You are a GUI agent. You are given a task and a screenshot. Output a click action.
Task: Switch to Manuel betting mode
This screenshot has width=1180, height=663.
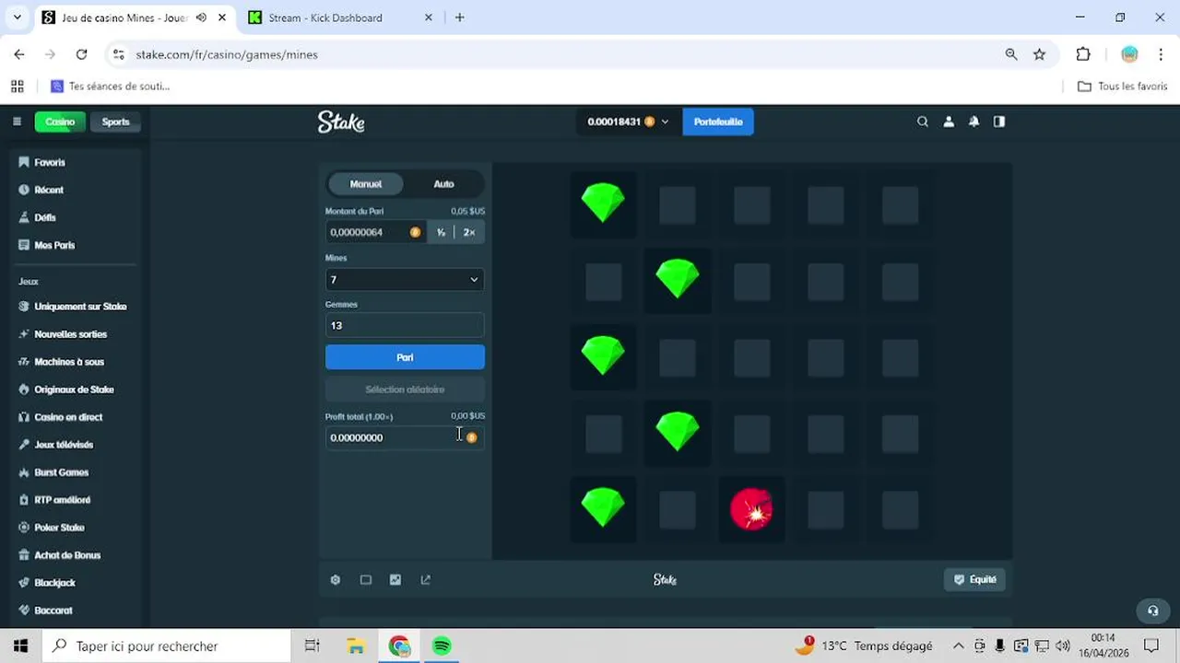point(366,184)
